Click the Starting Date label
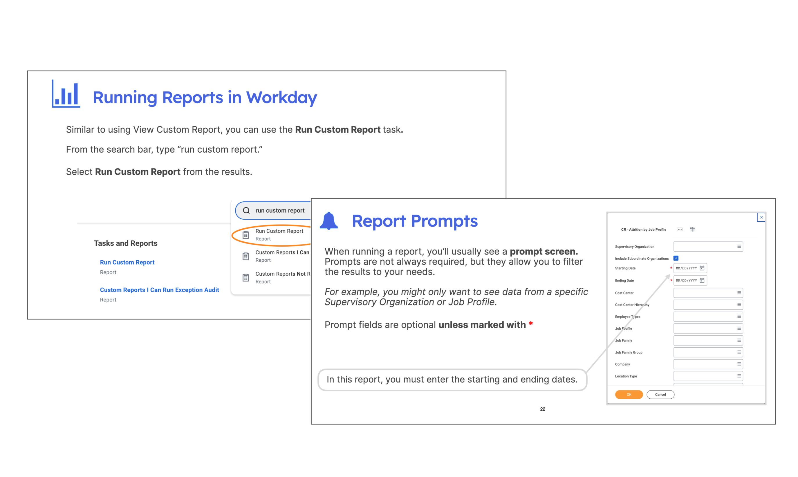This screenshot has width=798, height=477. 625,268
